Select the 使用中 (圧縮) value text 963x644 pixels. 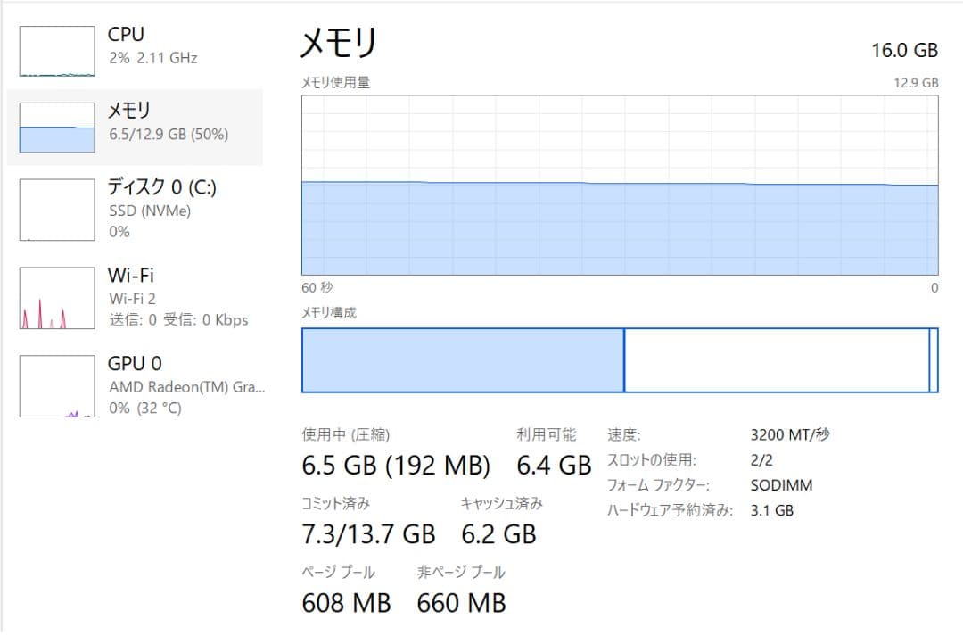(x=395, y=466)
